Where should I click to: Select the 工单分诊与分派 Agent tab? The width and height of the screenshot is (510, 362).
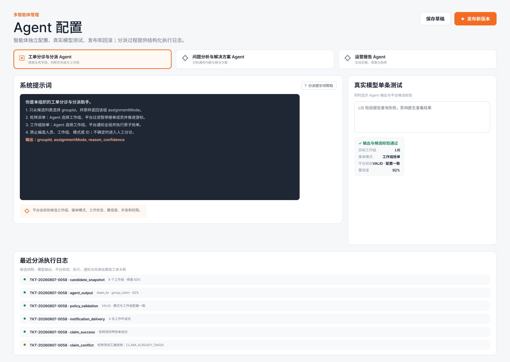92,59
